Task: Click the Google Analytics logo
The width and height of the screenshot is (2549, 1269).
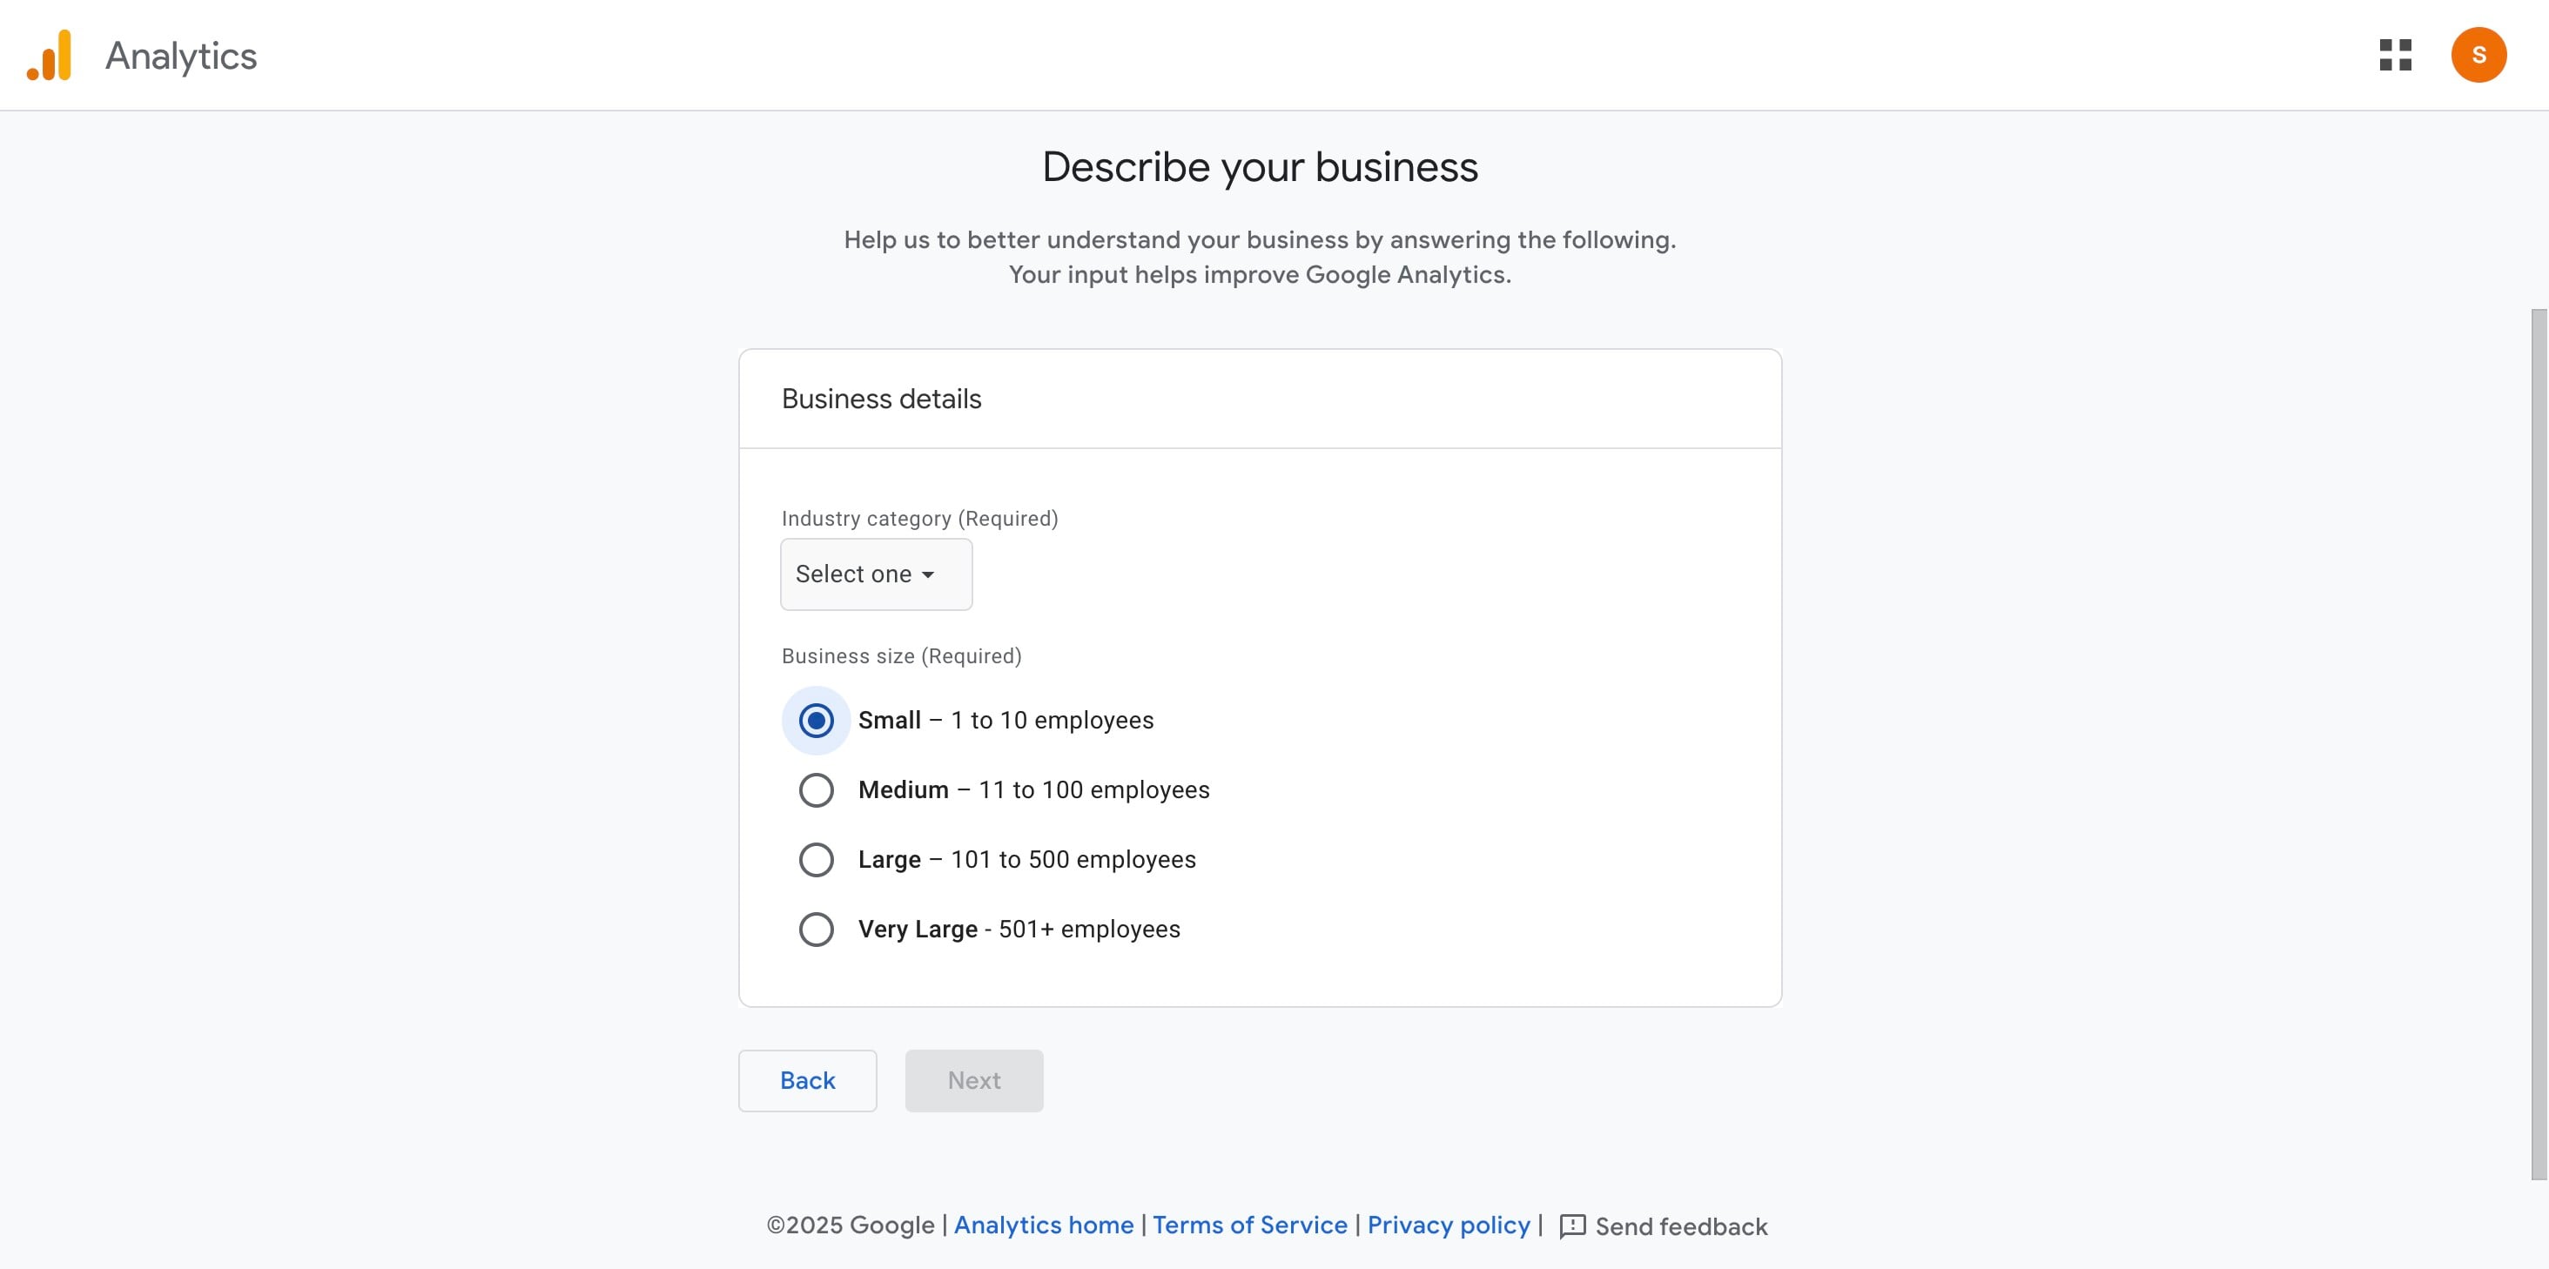Action: tap(144, 56)
